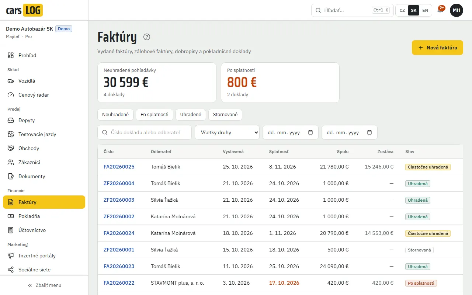
Task: Click the help question mark beside Faktúry
Action: (x=147, y=37)
